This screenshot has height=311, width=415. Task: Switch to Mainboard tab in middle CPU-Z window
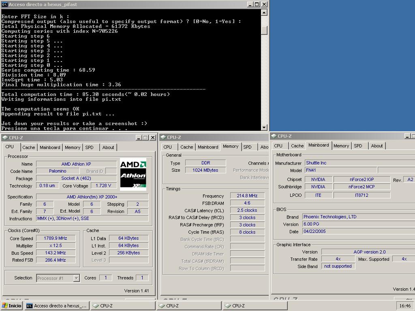point(208,147)
